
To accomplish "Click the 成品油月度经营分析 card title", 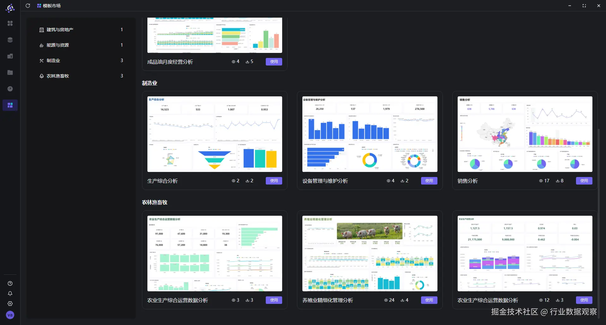I will click(170, 62).
